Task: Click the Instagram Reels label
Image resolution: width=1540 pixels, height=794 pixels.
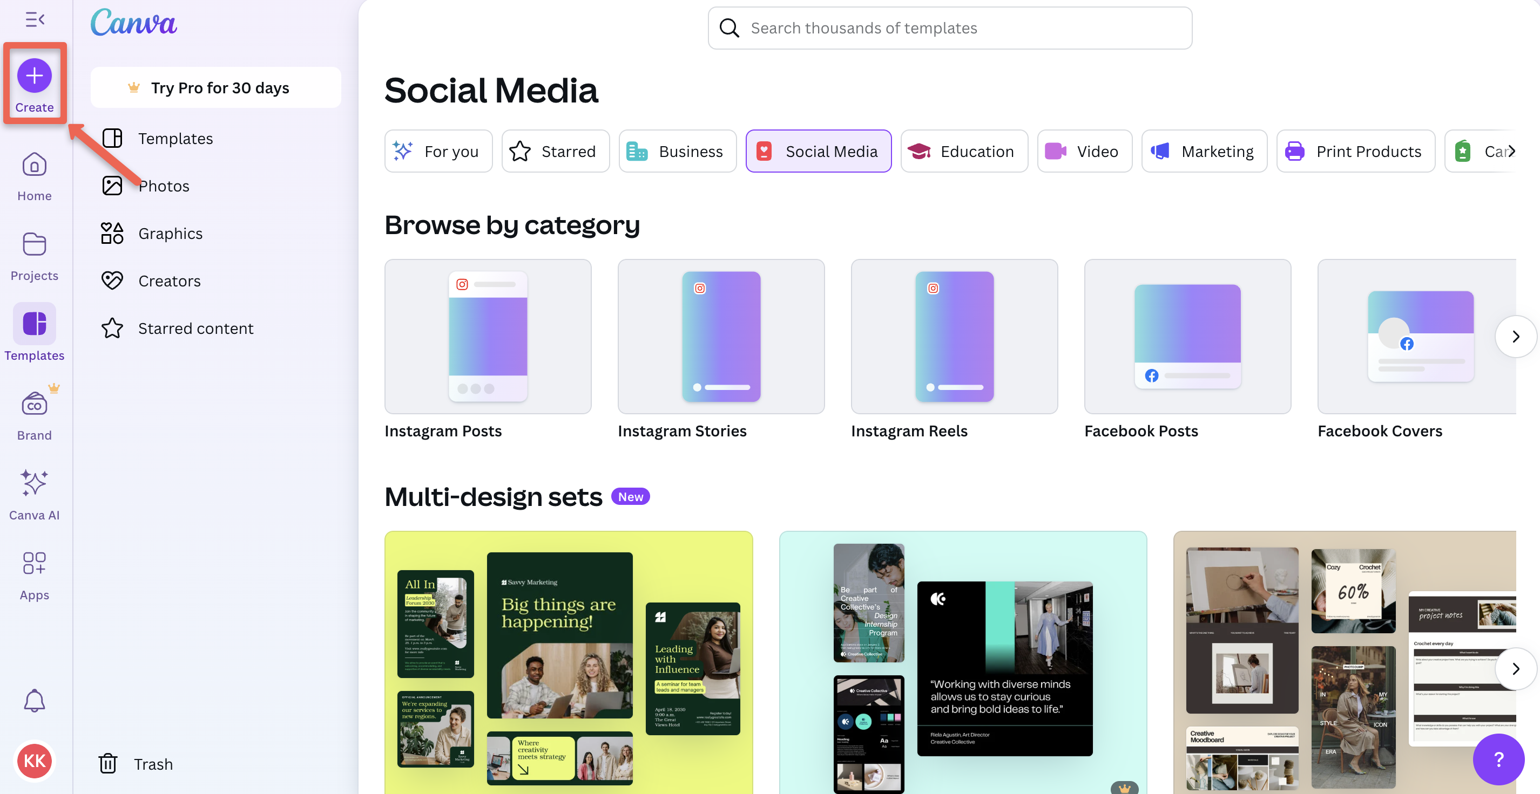Action: [x=909, y=431]
